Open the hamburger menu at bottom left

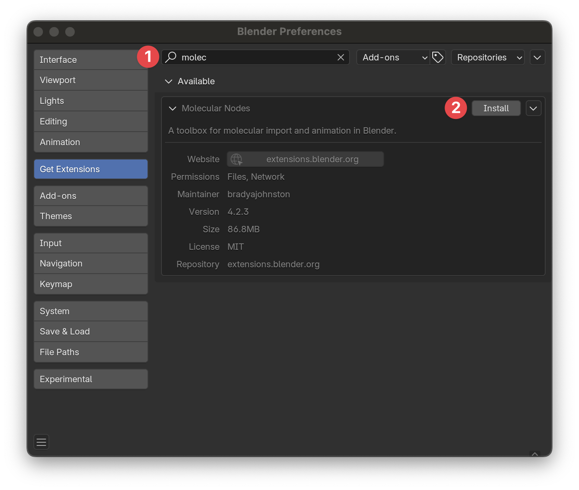click(41, 442)
